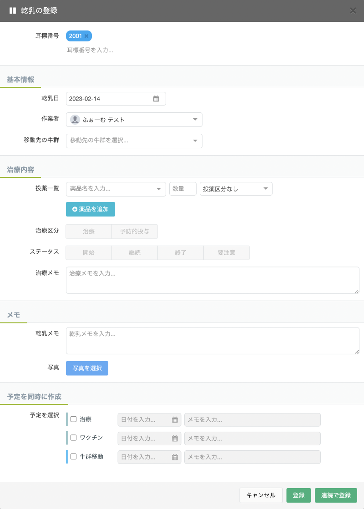The width and height of the screenshot is (364, 509).
Task: Open calendar for 乾乳日 date
Action: [x=156, y=99]
